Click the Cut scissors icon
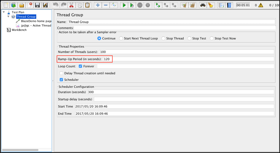This screenshot has width=280, height=153. pos(71,5)
